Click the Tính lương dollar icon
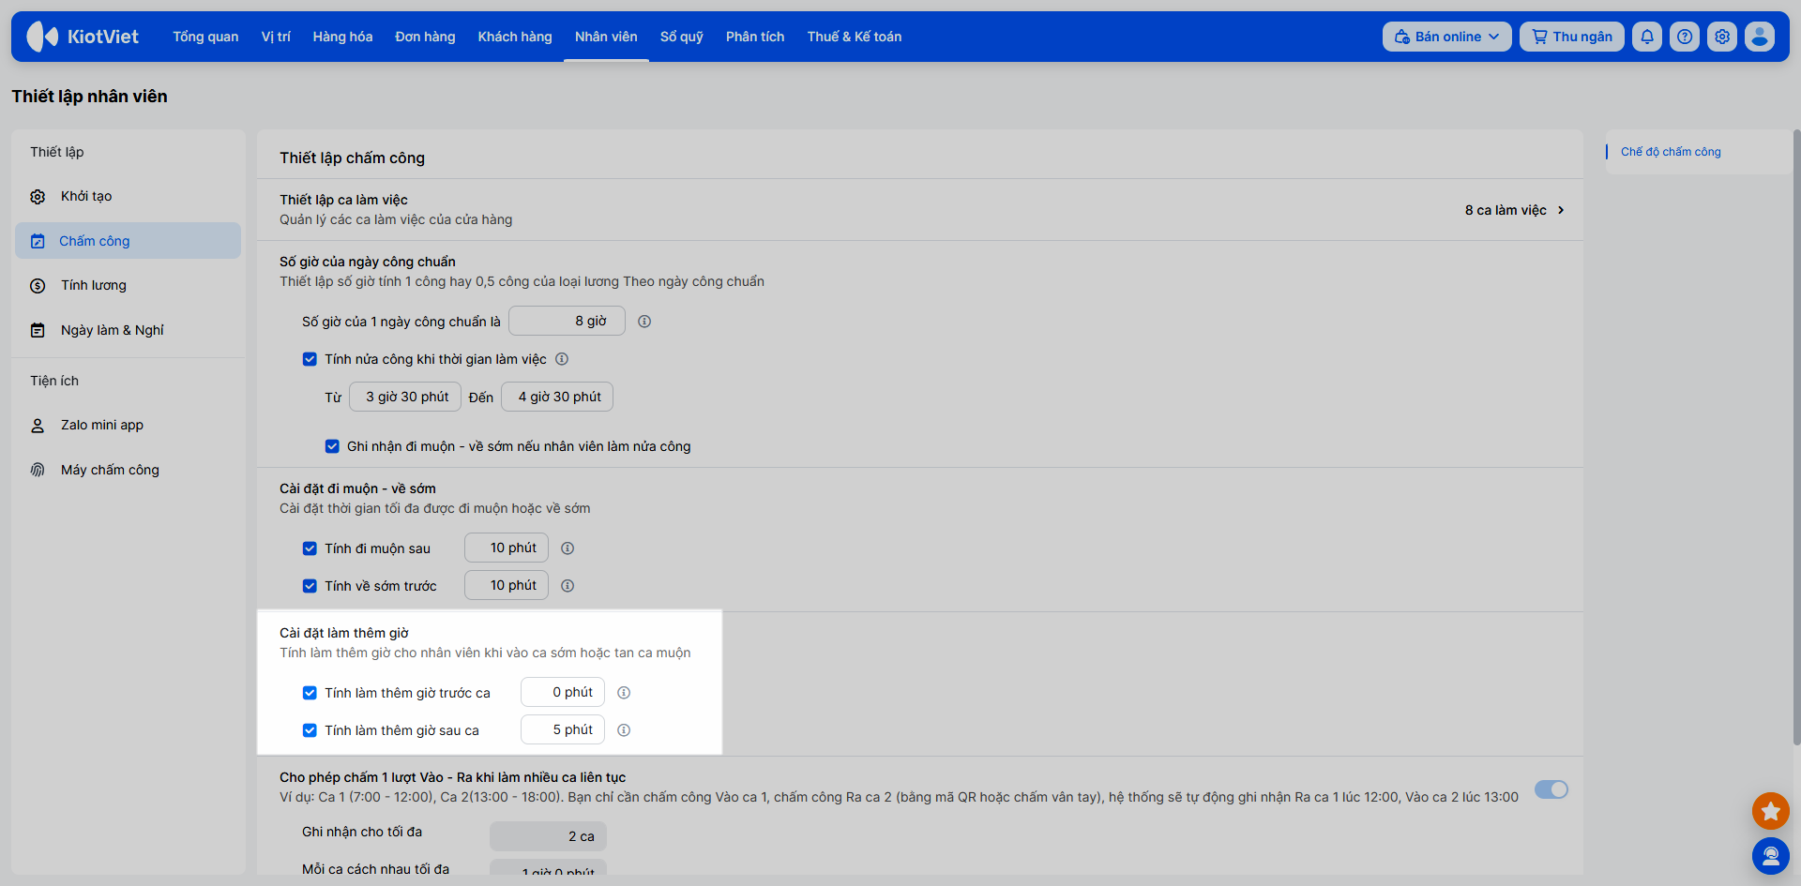1801x886 pixels. click(x=38, y=286)
